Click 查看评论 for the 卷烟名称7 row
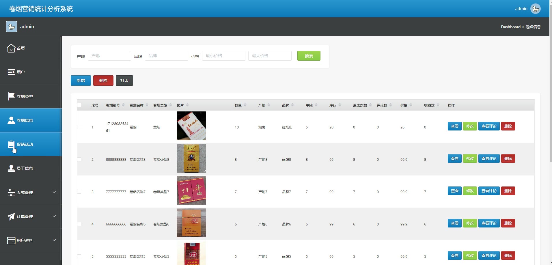This screenshot has width=552, height=265. click(x=489, y=191)
